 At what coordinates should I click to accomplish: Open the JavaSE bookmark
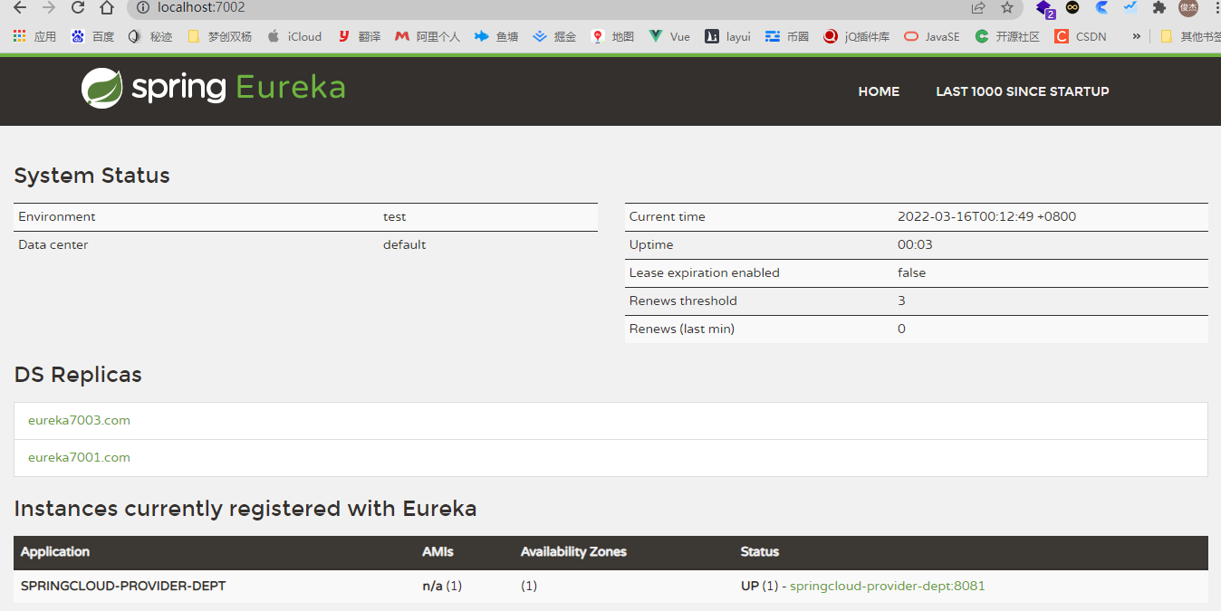click(x=932, y=37)
